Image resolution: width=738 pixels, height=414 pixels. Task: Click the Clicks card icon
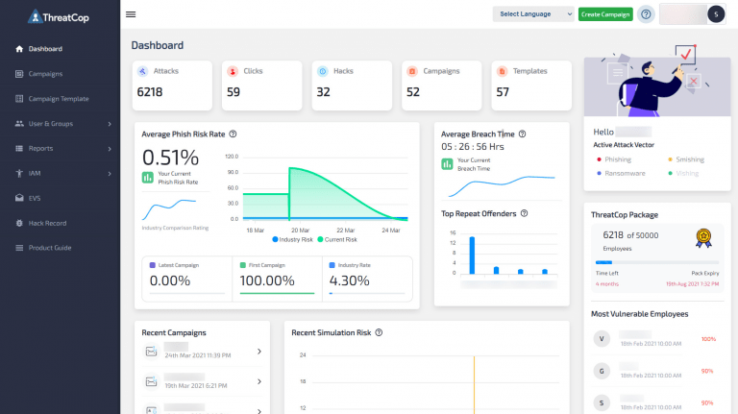[x=233, y=71]
